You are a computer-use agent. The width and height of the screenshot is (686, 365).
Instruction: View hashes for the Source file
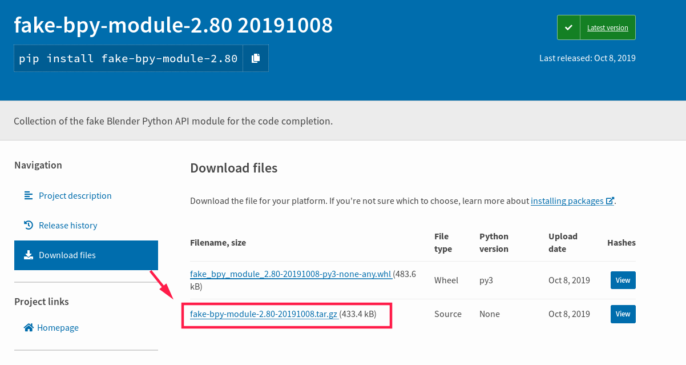(623, 314)
